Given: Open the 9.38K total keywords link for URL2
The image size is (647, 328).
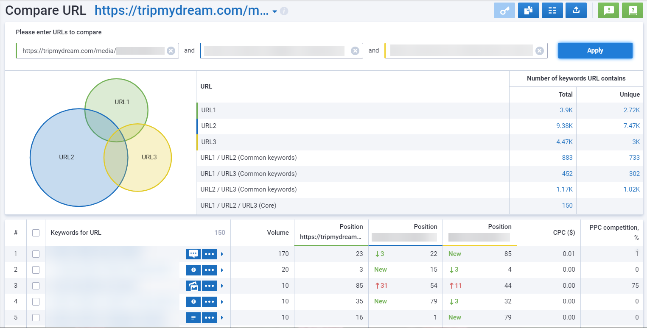Looking at the screenshot, I should (x=564, y=126).
